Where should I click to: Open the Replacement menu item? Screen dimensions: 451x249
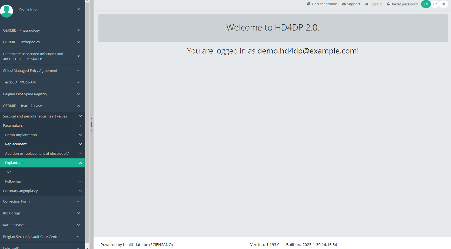click(16, 144)
